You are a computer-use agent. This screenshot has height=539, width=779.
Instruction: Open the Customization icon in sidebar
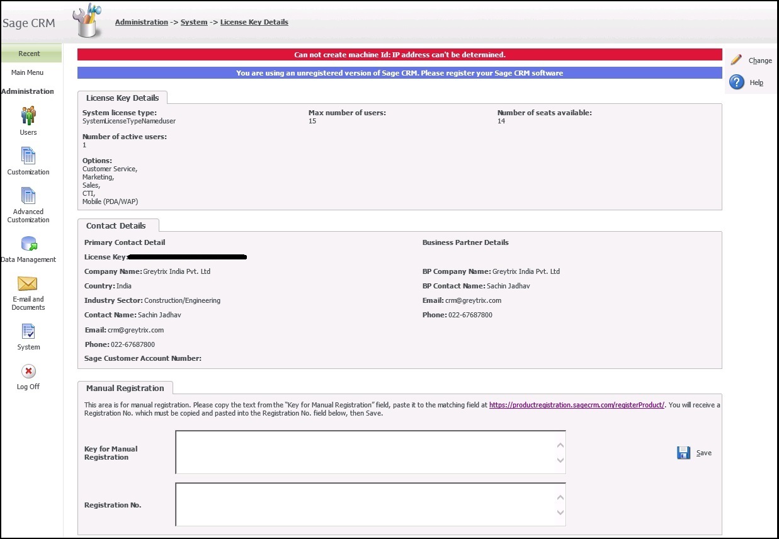[x=28, y=156]
